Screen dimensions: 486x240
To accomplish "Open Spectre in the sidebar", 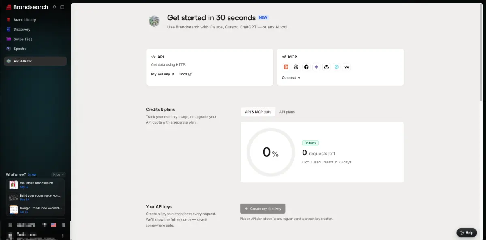I will (35, 49).
